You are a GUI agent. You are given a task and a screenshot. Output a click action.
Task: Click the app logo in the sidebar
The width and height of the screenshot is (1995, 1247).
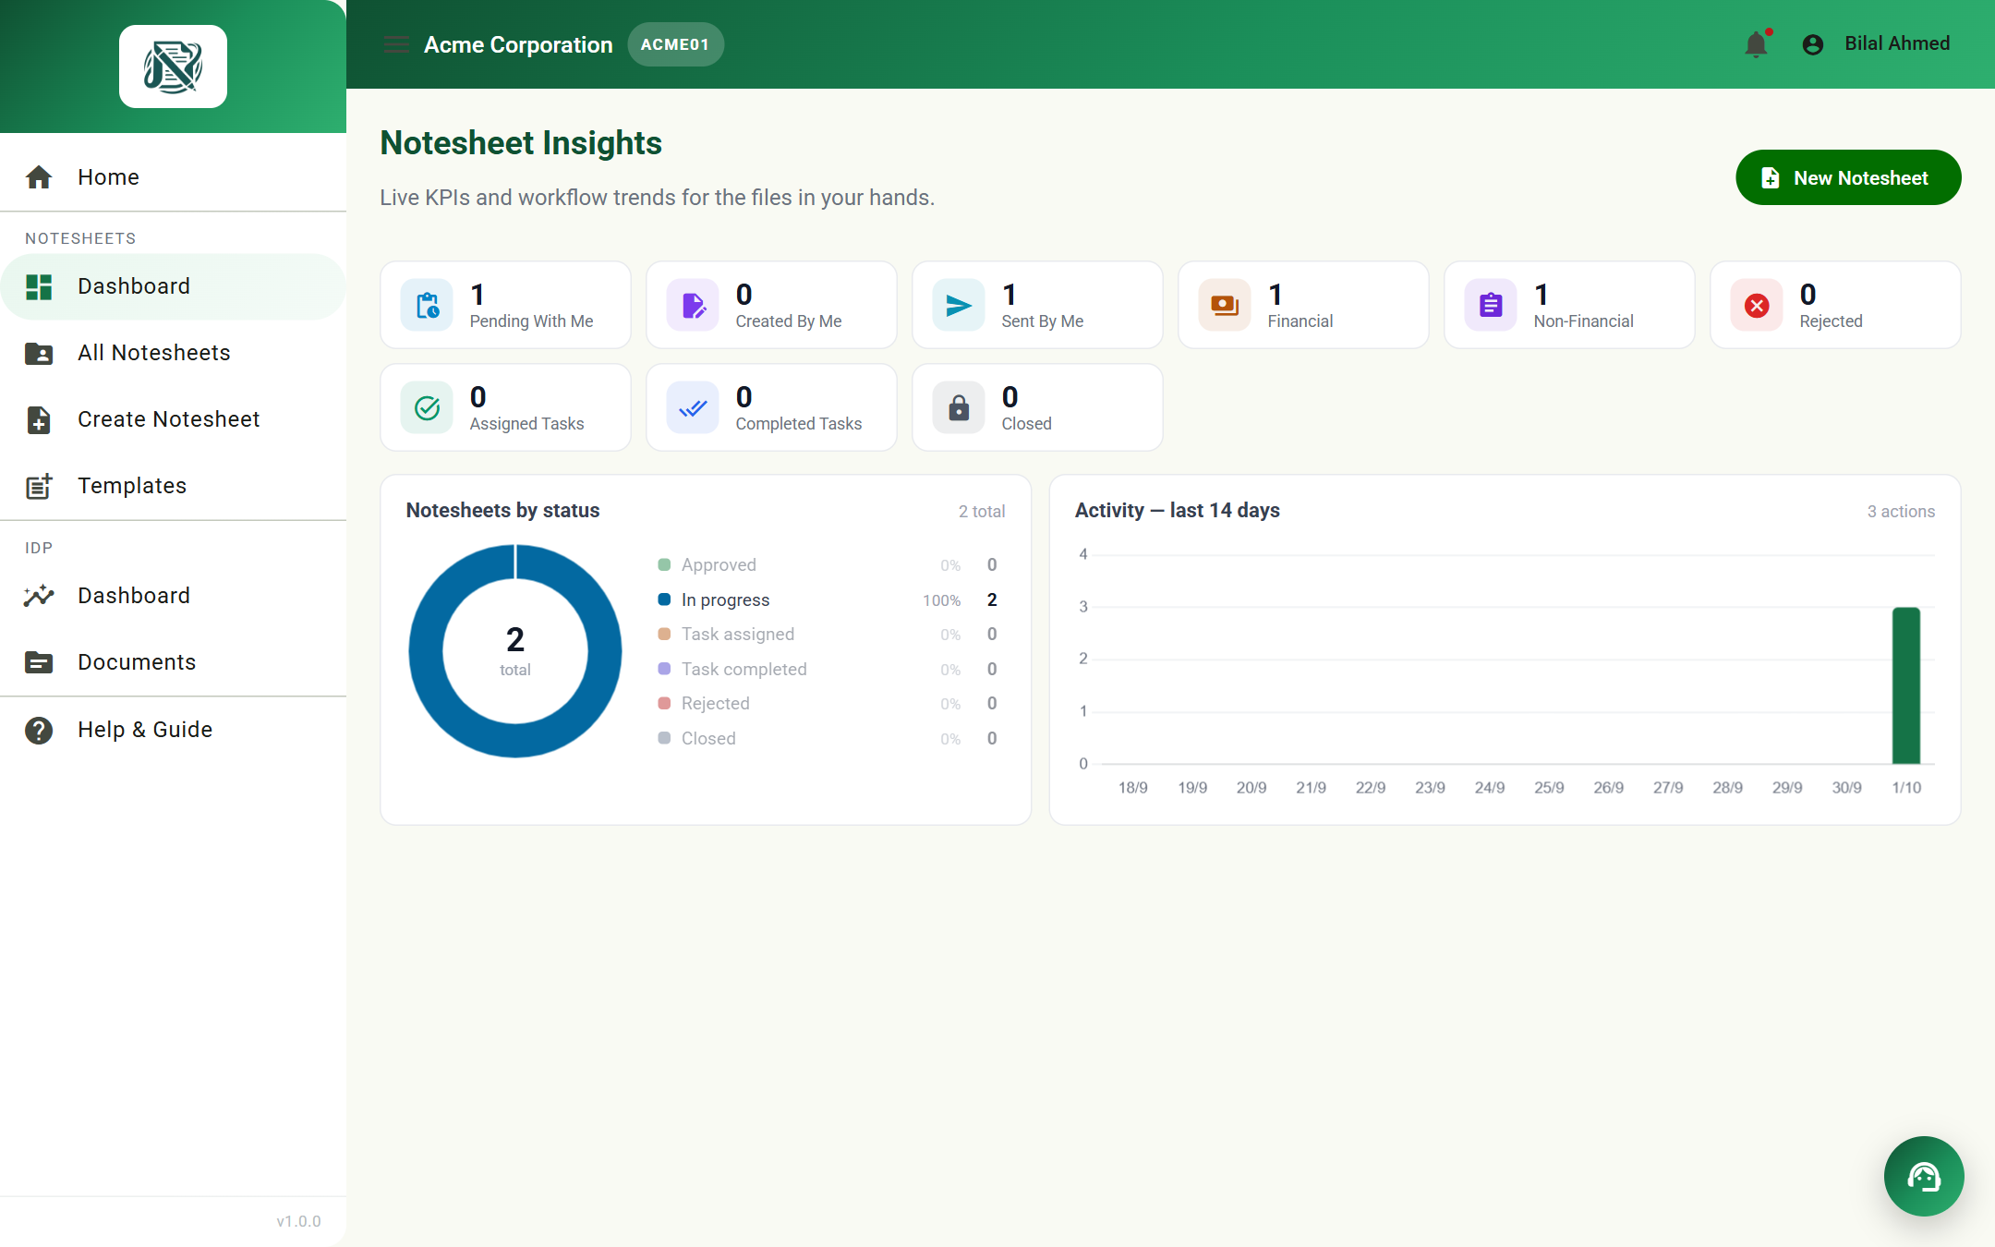click(173, 67)
